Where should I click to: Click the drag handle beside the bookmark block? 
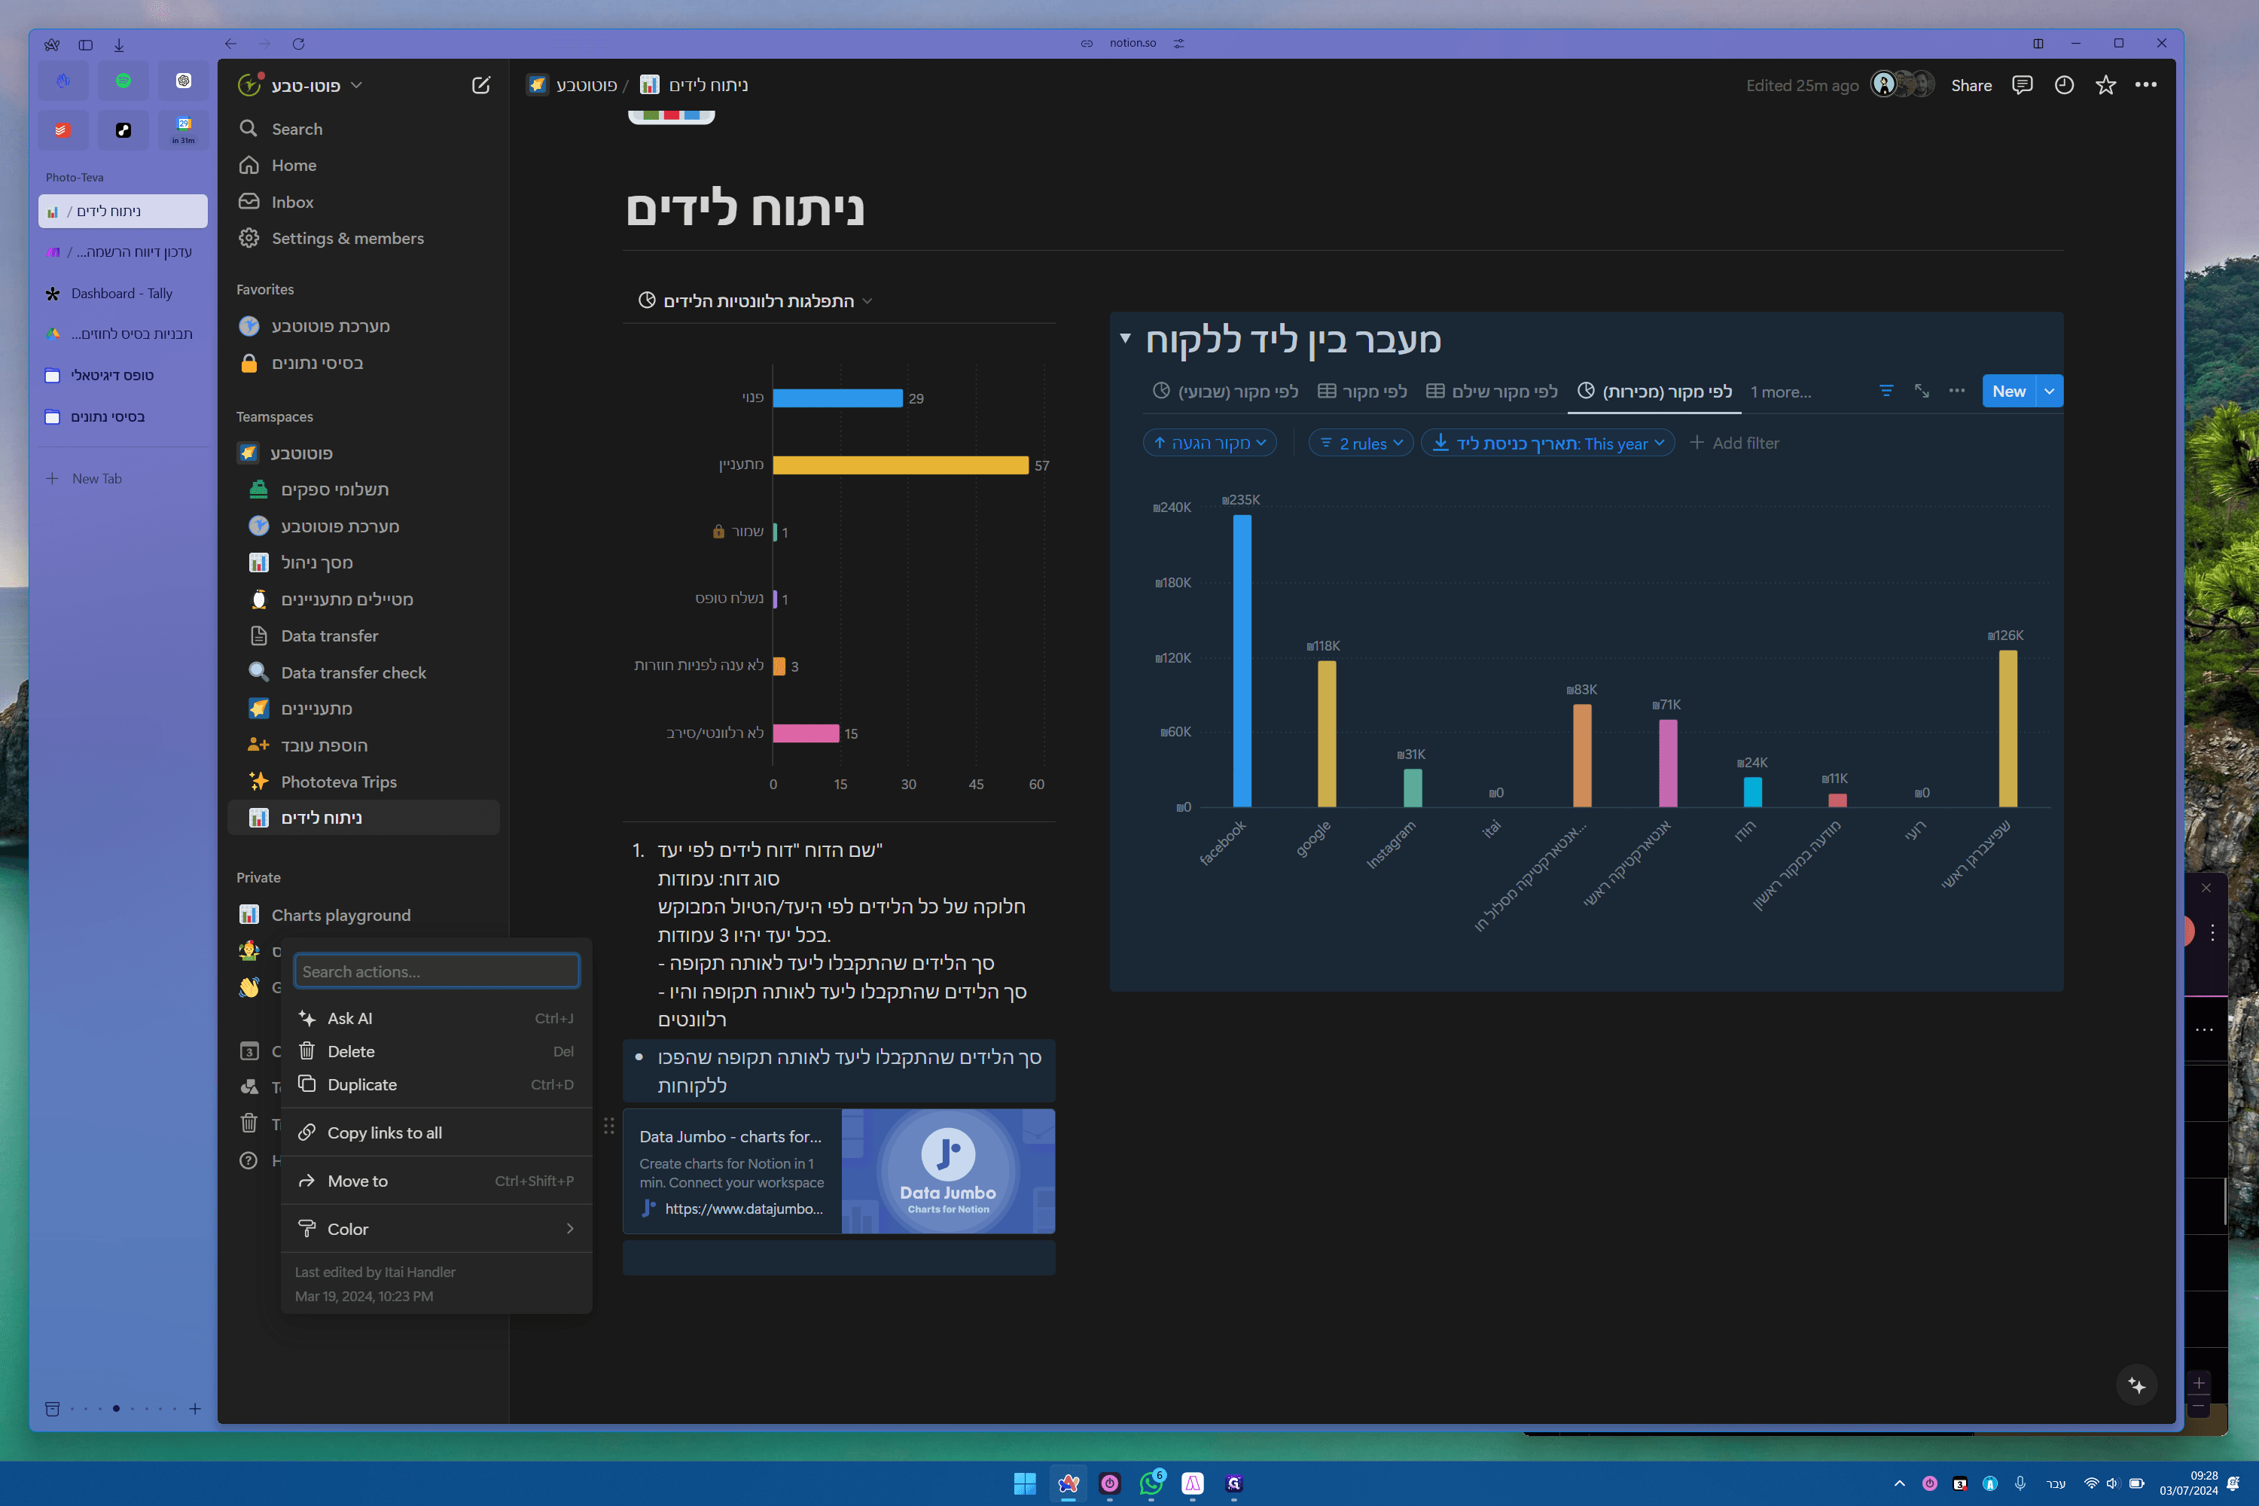coord(609,1126)
